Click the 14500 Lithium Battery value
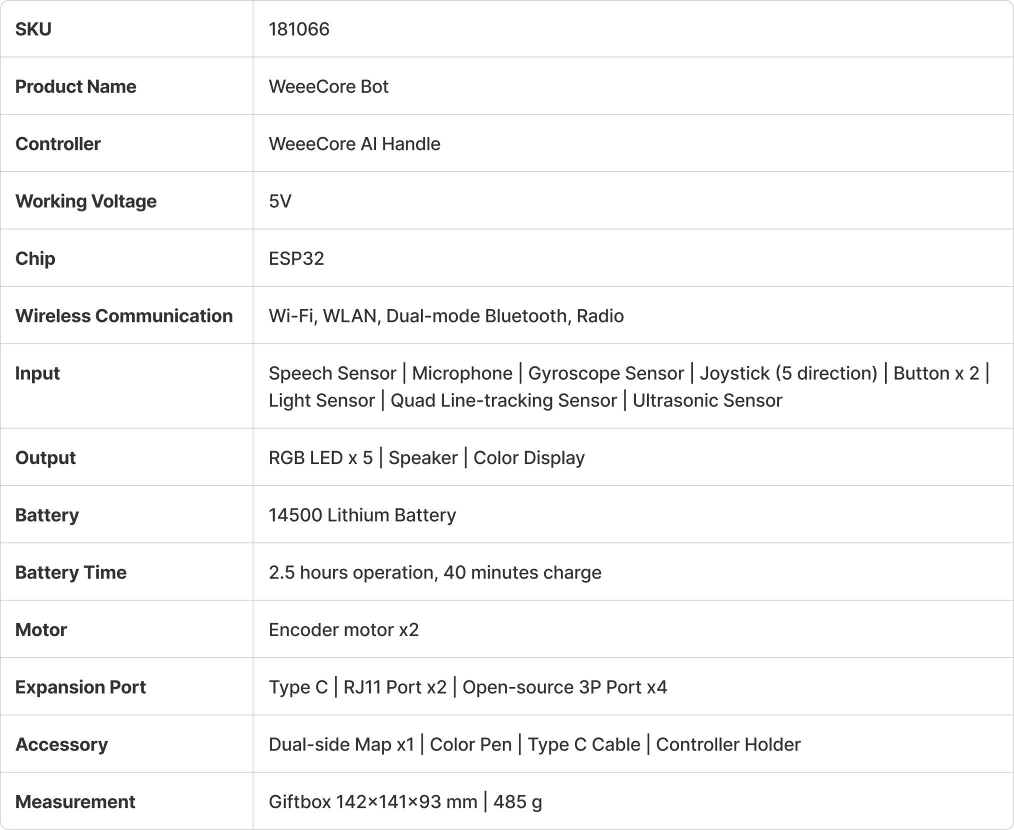The image size is (1014, 830). click(362, 515)
